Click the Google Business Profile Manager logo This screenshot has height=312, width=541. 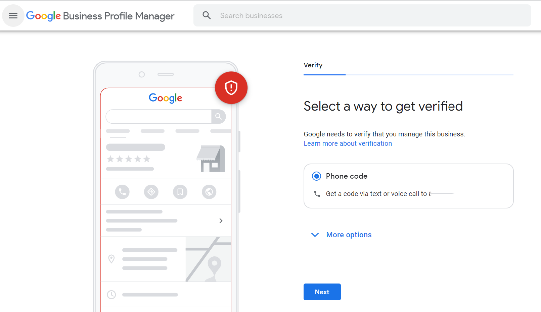point(100,16)
